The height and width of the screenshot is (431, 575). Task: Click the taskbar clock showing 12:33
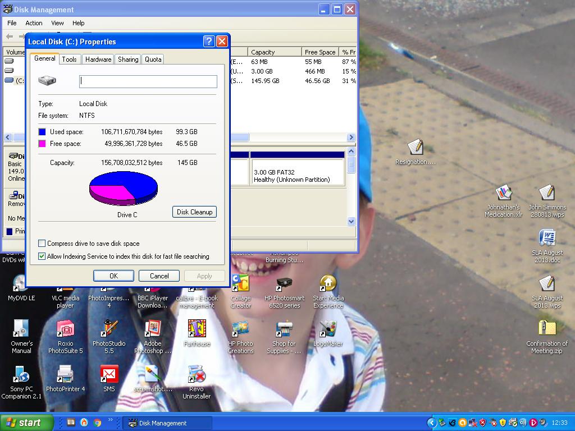[x=559, y=423]
